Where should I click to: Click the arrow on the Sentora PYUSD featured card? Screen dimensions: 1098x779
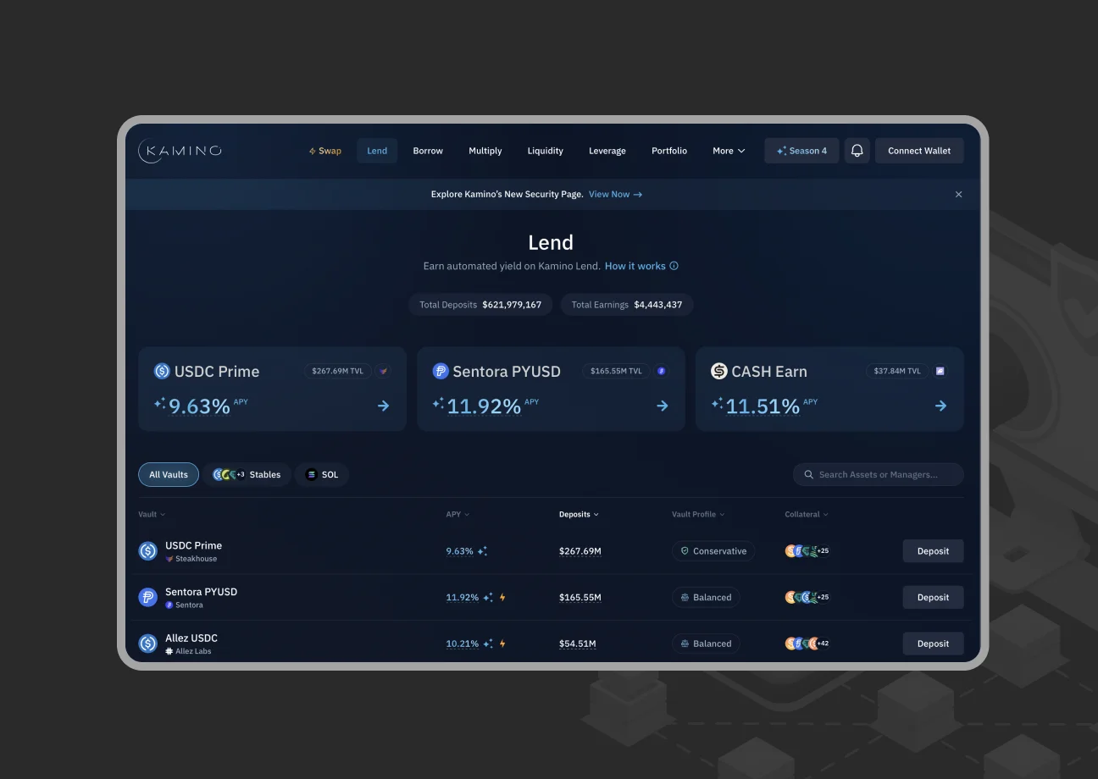tap(663, 406)
